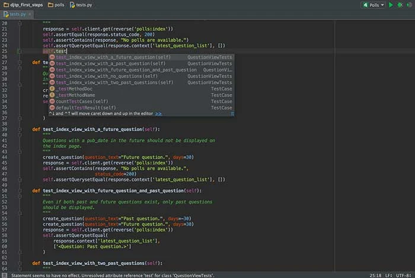Collapse docstring fold marker at line 40

click(20, 135)
